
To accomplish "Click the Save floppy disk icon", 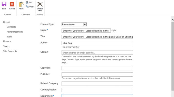I will [x=4, y=4].
